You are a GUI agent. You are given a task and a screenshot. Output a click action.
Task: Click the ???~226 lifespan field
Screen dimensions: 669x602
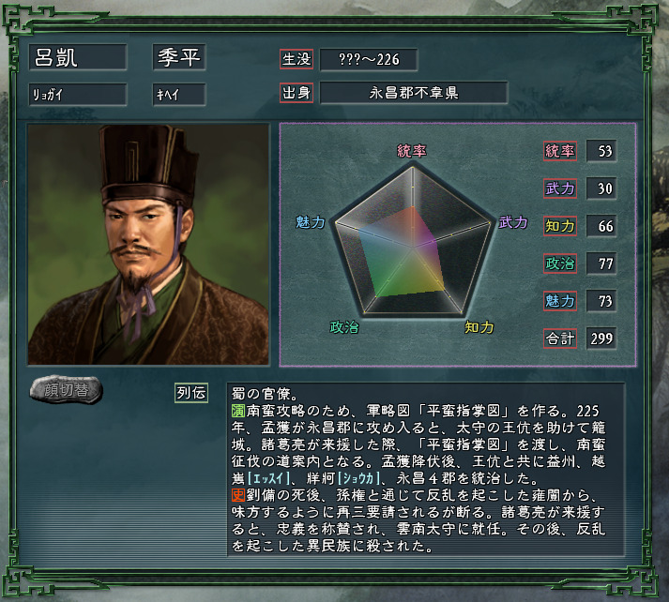pos(369,59)
